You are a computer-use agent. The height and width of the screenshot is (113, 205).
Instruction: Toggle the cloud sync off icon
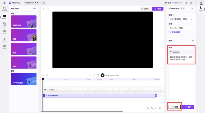pos(44,3)
